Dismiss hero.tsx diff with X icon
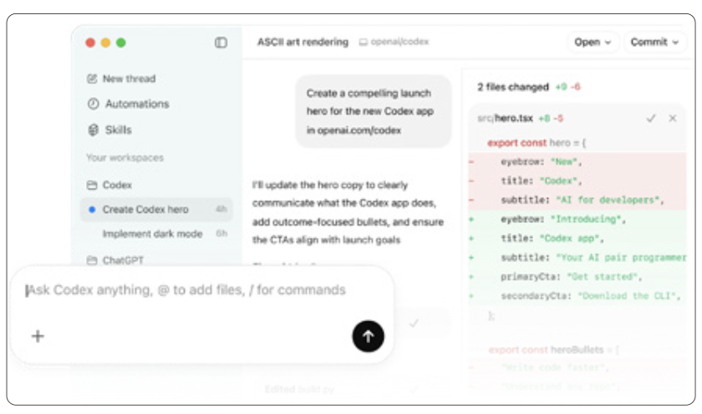 click(672, 119)
